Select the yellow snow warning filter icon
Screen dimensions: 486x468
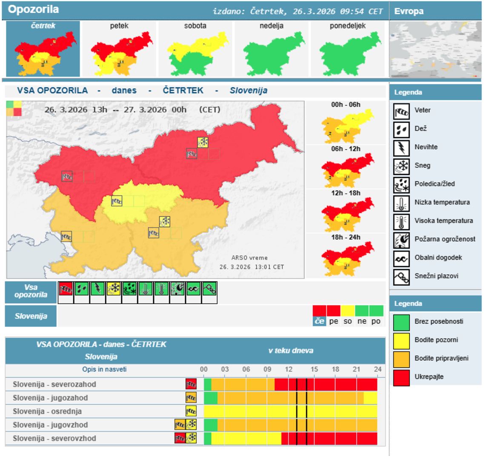[114, 289]
